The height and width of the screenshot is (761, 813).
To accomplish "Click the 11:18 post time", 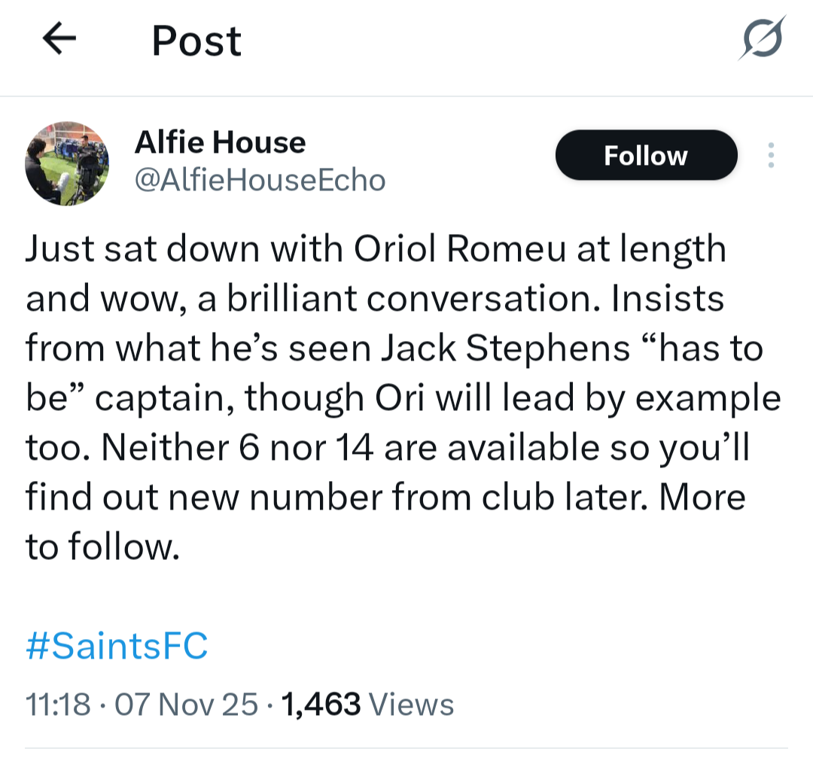I will point(58,705).
